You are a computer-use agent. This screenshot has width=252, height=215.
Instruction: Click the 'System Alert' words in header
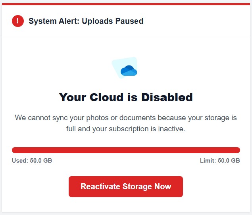click(x=54, y=21)
